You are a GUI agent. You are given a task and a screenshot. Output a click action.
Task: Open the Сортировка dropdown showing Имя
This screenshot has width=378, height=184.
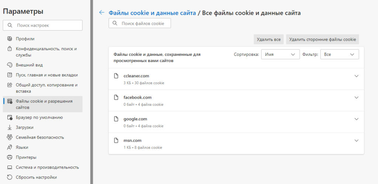pos(280,54)
